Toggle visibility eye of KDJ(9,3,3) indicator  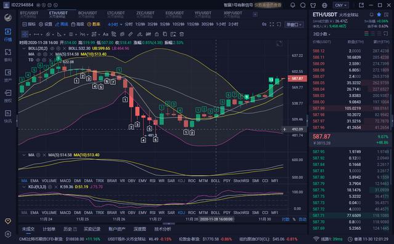coord(50,187)
